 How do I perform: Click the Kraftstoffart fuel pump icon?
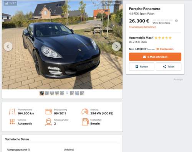pyautogui.click(x=85, y=122)
